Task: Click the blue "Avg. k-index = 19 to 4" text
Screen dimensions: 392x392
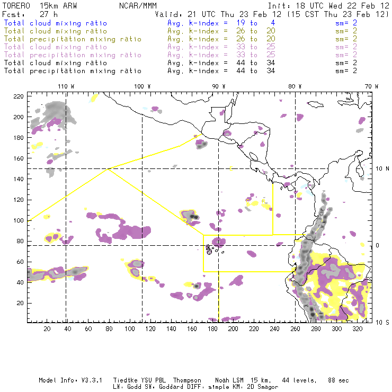Action: coord(221,23)
